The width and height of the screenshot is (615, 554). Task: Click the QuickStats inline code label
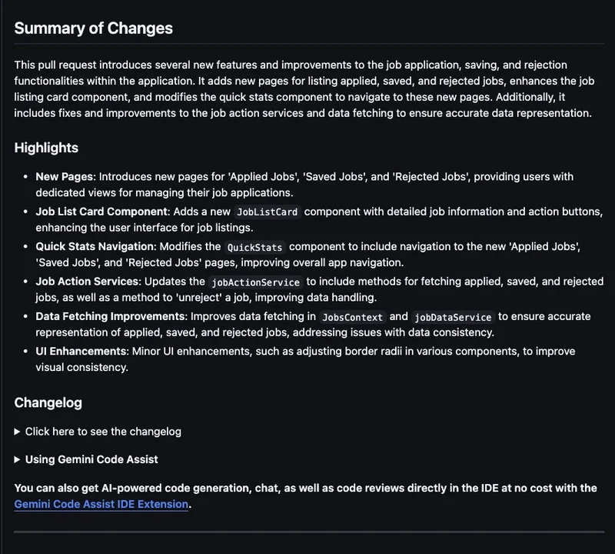pos(254,247)
